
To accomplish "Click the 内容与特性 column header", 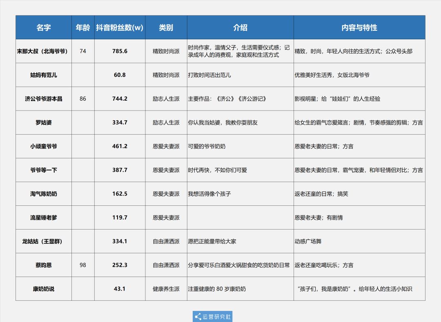I will coord(359,27).
